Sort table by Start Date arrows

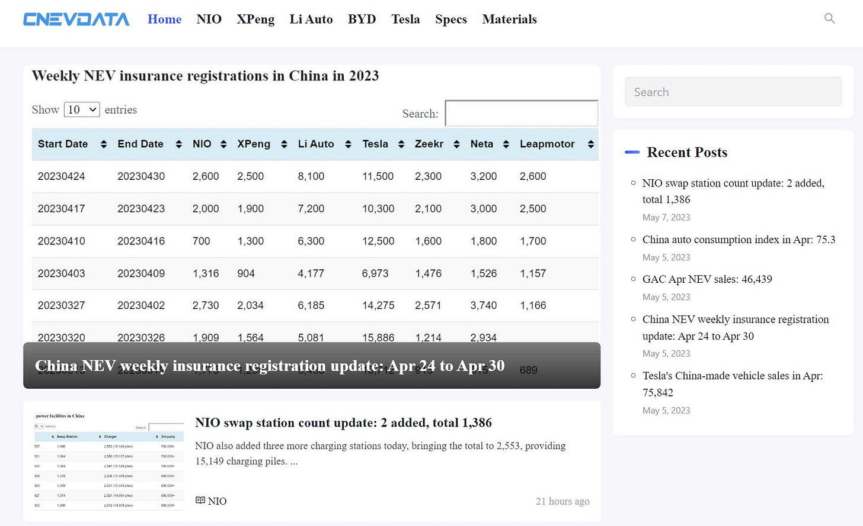click(104, 144)
